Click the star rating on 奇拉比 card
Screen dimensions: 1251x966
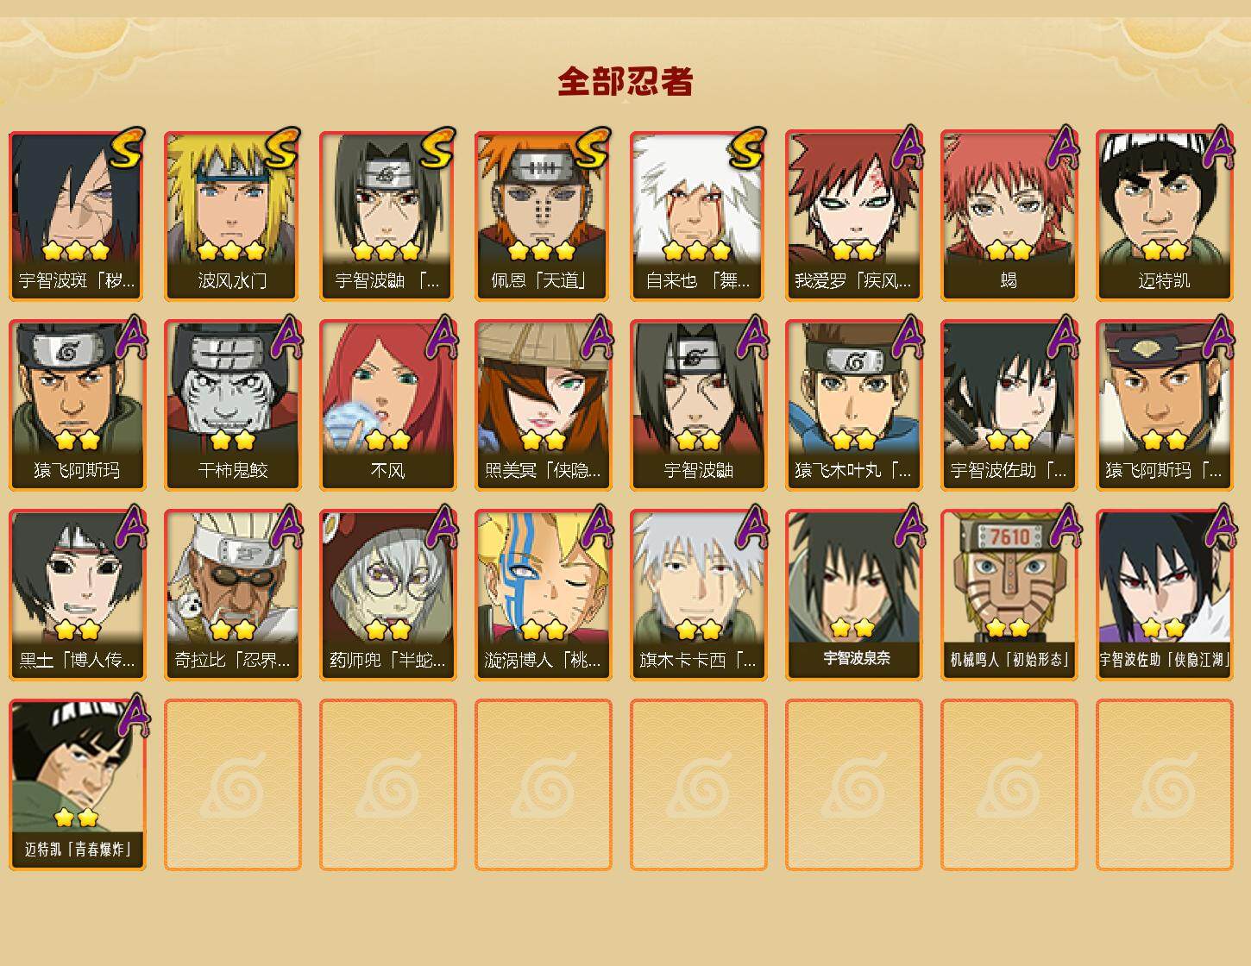pos(232,630)
